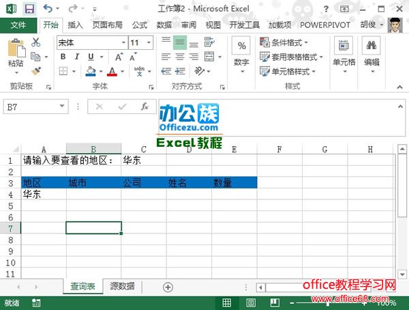Click cell C1 containing 华东
409x310 pixels.
click(x=144, y=160)
